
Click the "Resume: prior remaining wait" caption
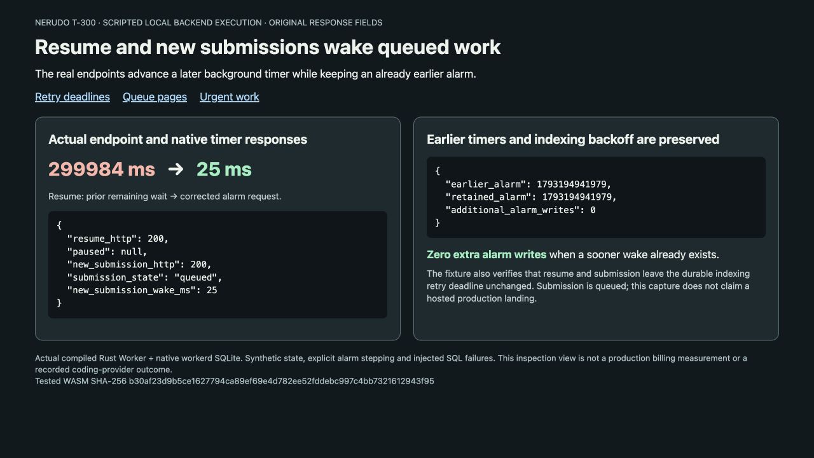(x=165, y=197)
